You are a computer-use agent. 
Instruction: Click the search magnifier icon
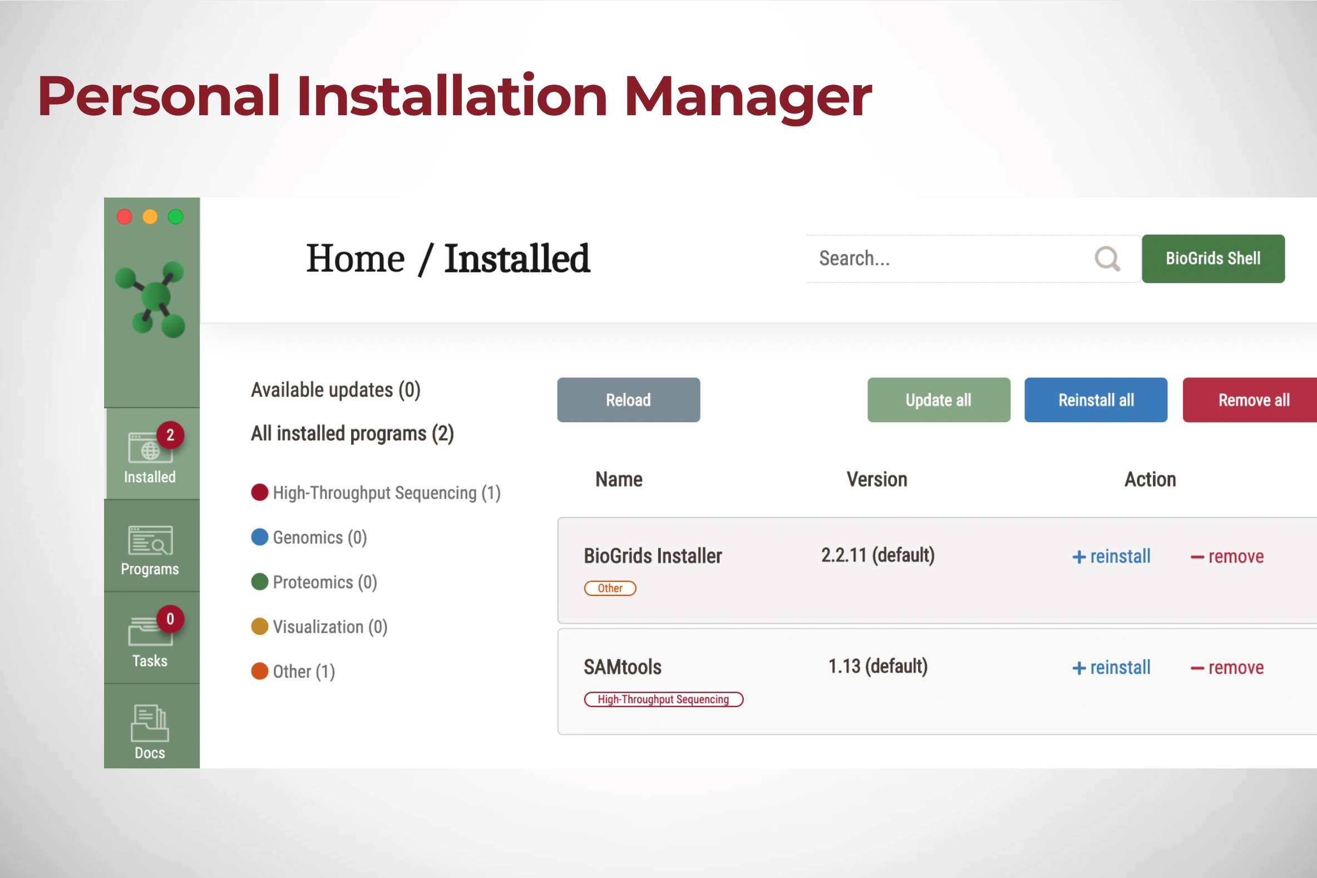point(1107,259)
